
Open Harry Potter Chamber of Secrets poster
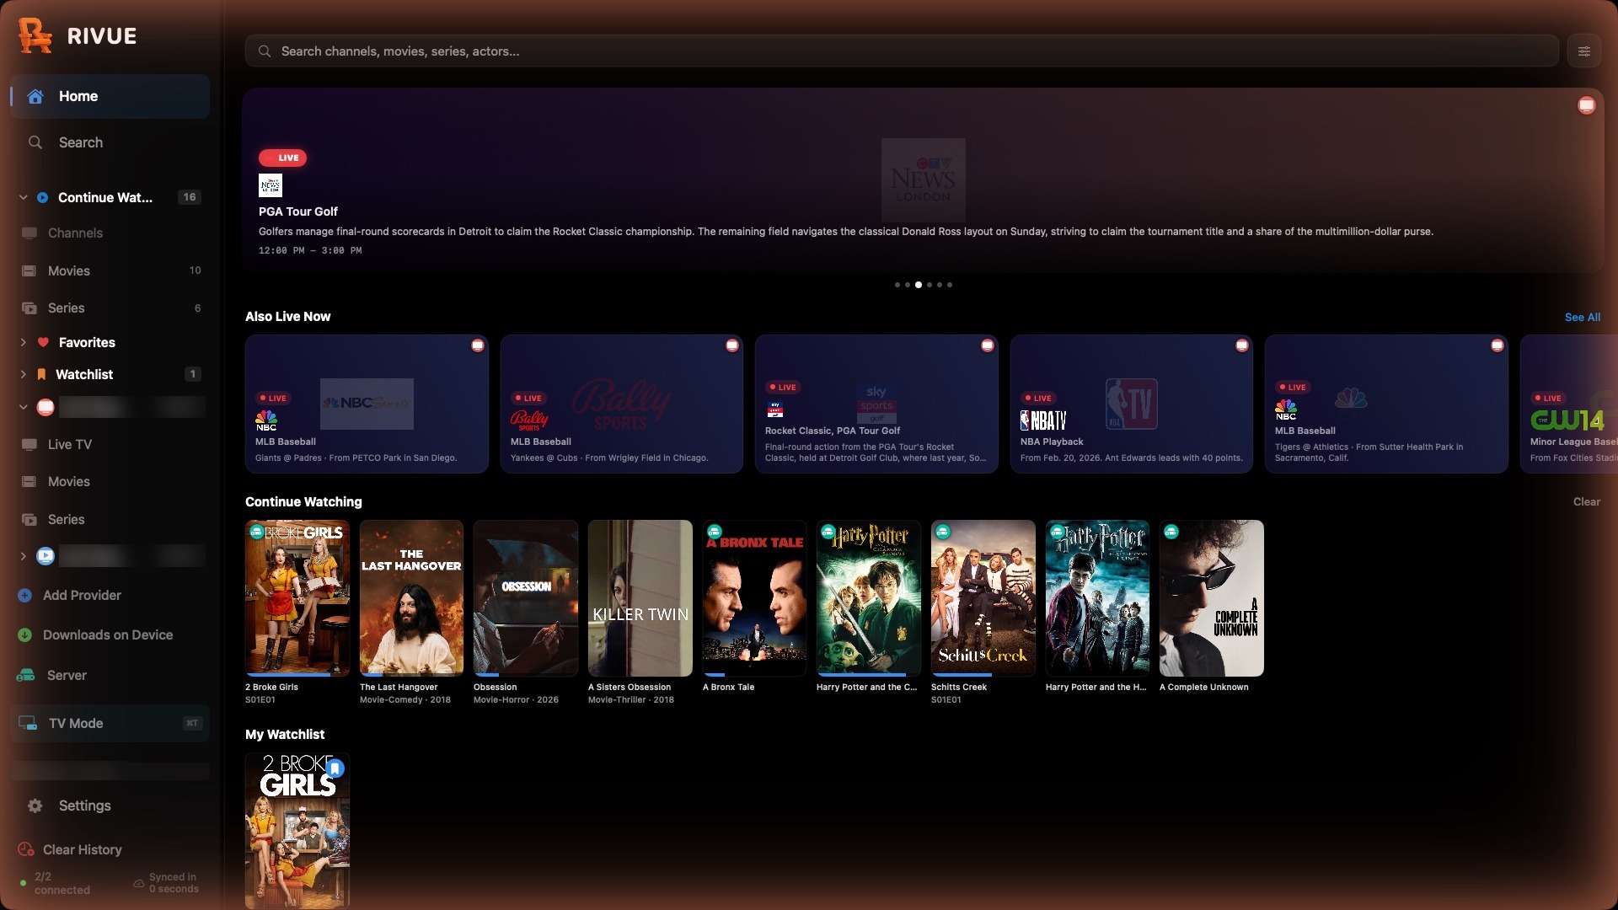click(x=868, y=598)
